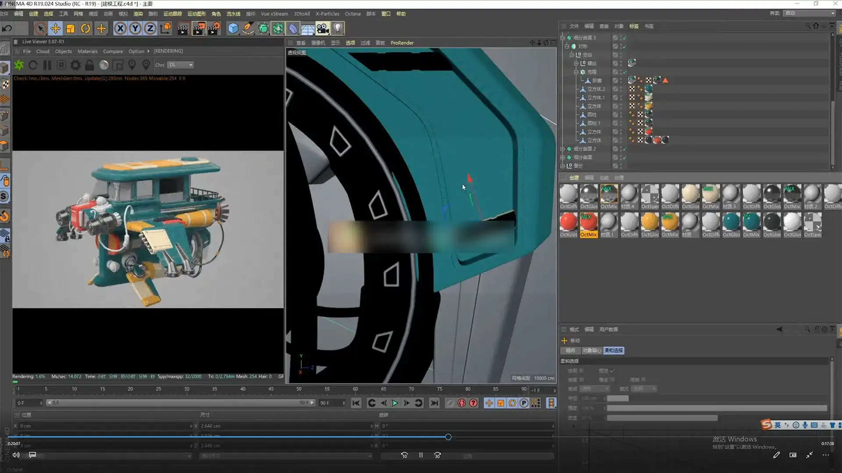The height and width of the screenshot is (473, 842).
Task: Pause rendering in Live Viewer
Action: pyautogui.click(x=47, y=65)
